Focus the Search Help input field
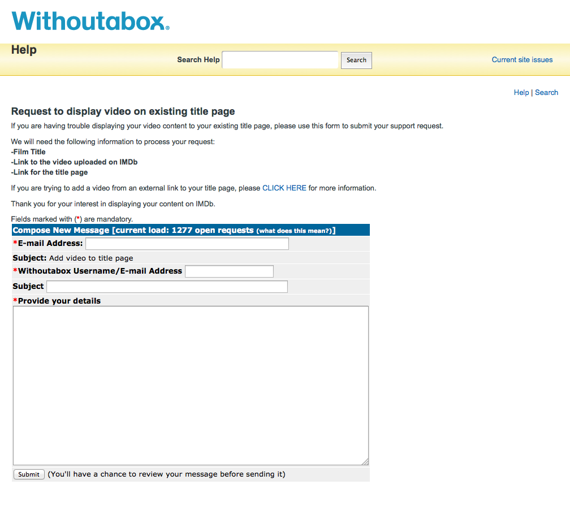Viewport: 570px width, 506px height. (x=280, y=60)
